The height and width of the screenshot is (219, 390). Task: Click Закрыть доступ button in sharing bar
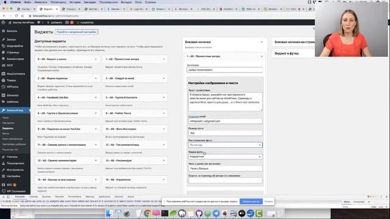[251, 201]
